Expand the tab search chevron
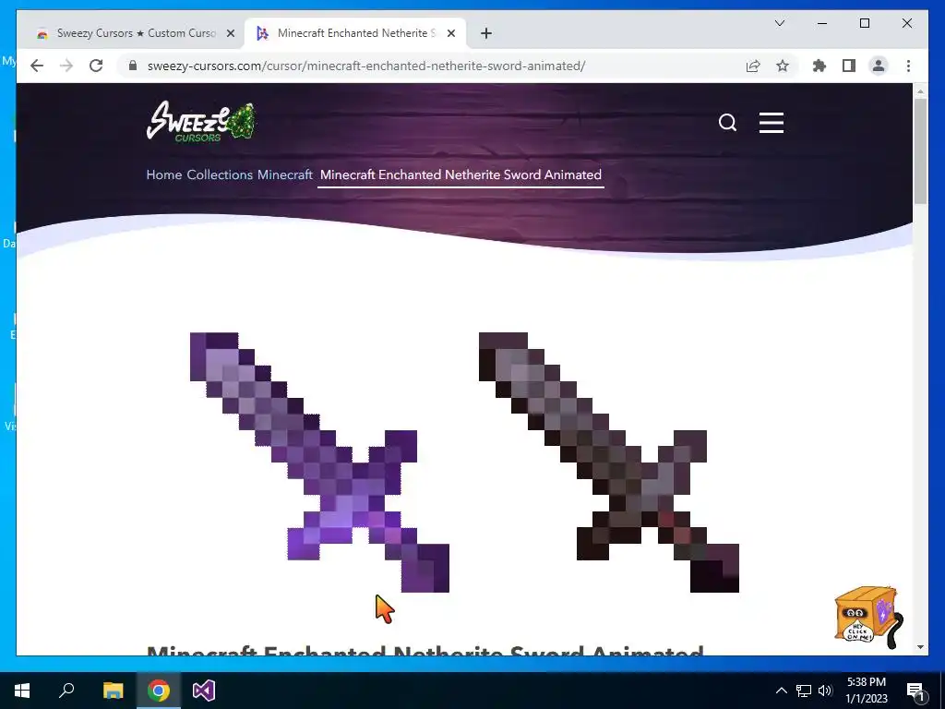Viewport: 945px width, 709px height. (779, 23)
